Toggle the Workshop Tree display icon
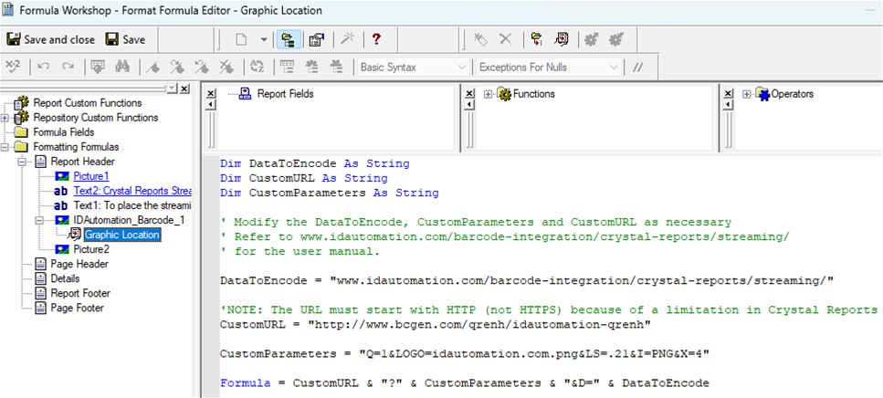This screenshot has height=398, width=883. (289, 39)
